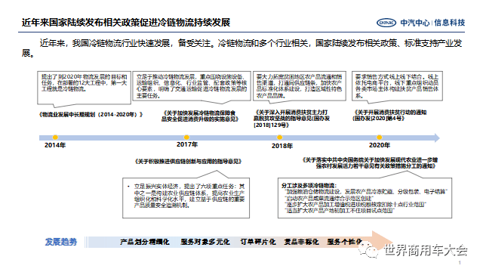The width and height of the screenshot is (483, 272).
Task: Select line "逐步扩大农产品加工增值税进项税额核定扣除"
Action: (x=355, y=205)
